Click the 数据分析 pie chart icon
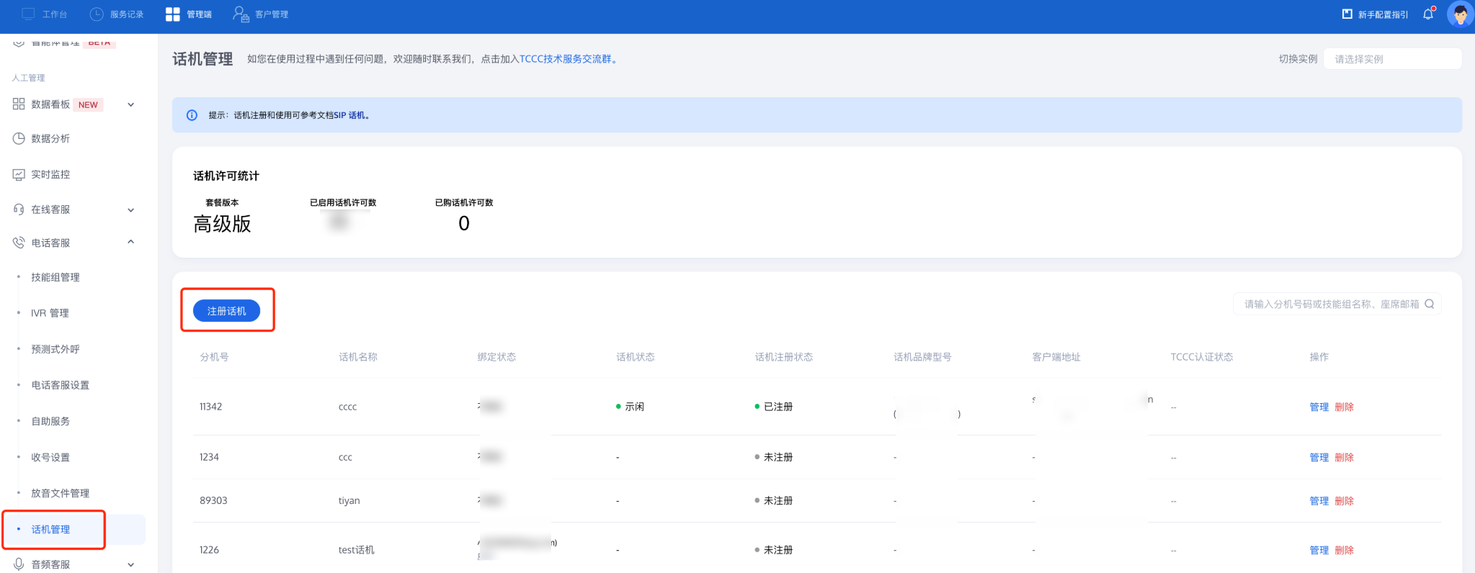The width and height of the screenshot is (1475, 573). 19,138
